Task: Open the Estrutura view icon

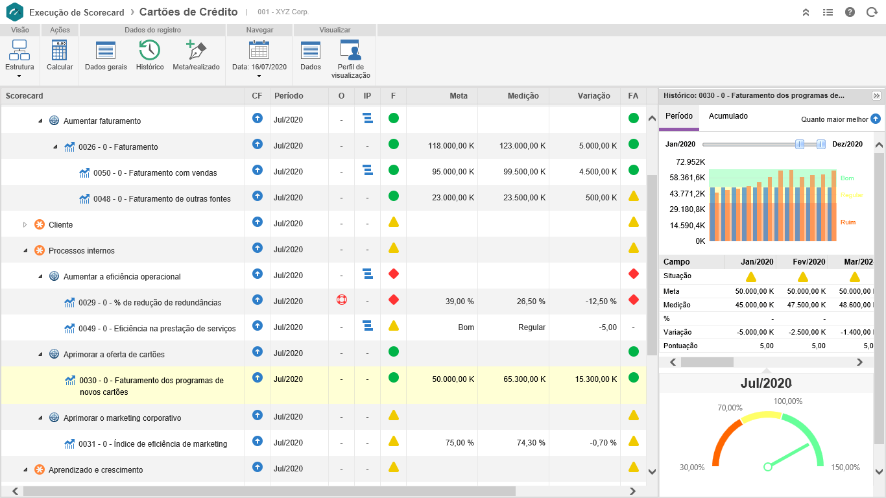Action: click(x=19, y=51)
